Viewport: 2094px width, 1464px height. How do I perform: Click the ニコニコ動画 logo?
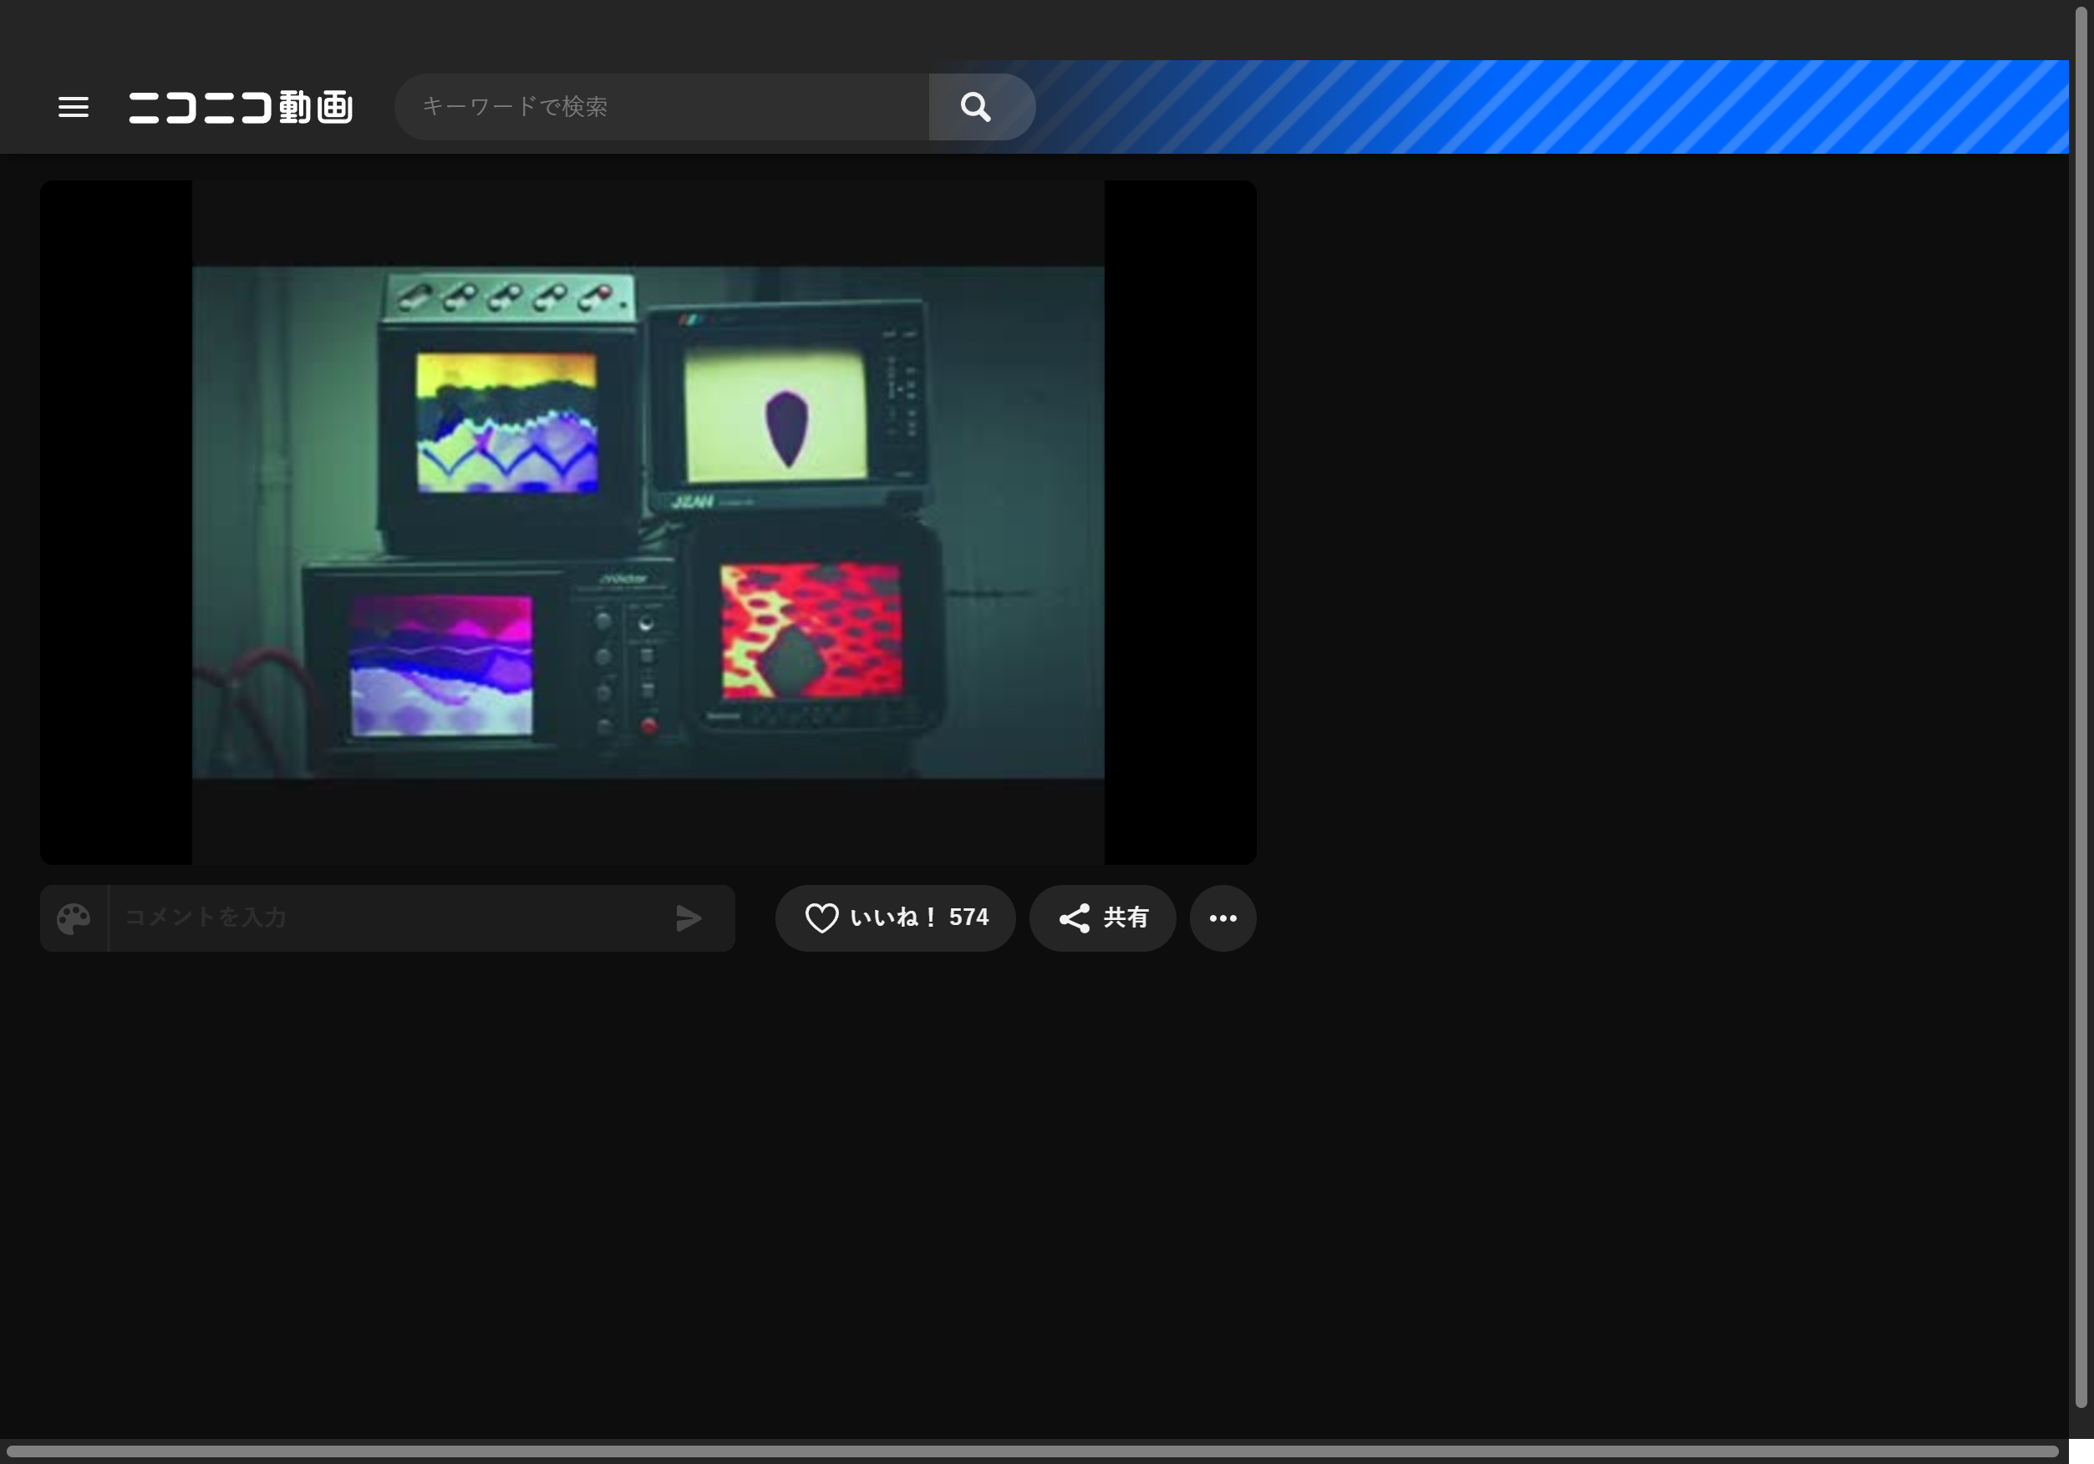coord(241,107)
